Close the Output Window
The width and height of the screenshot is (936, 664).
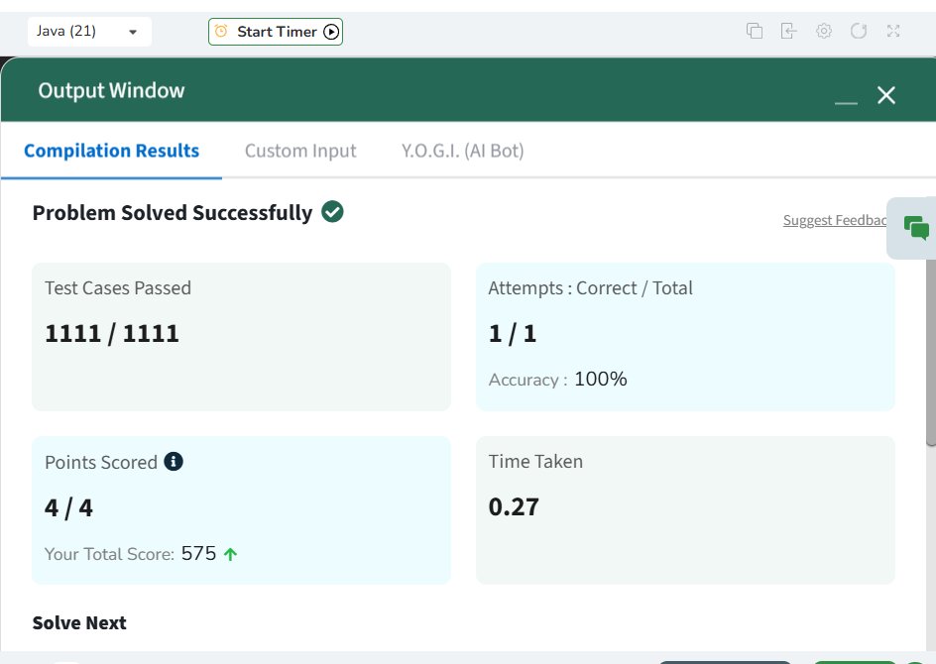point(886,95)
